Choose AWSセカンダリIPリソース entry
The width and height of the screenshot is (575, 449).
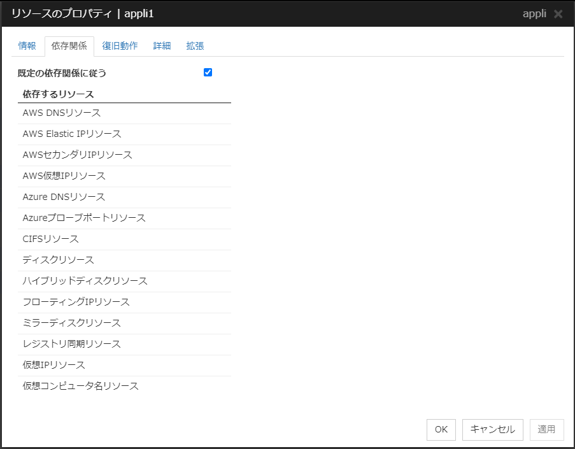coord(77,155)
